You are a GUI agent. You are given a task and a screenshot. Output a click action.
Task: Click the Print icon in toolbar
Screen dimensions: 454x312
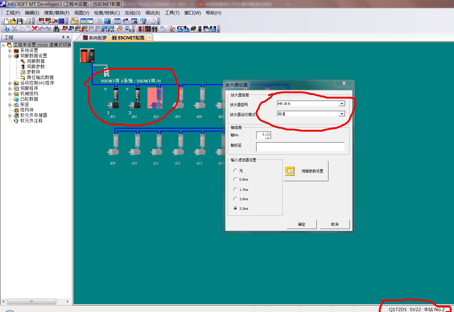click(x=28, y=21)
